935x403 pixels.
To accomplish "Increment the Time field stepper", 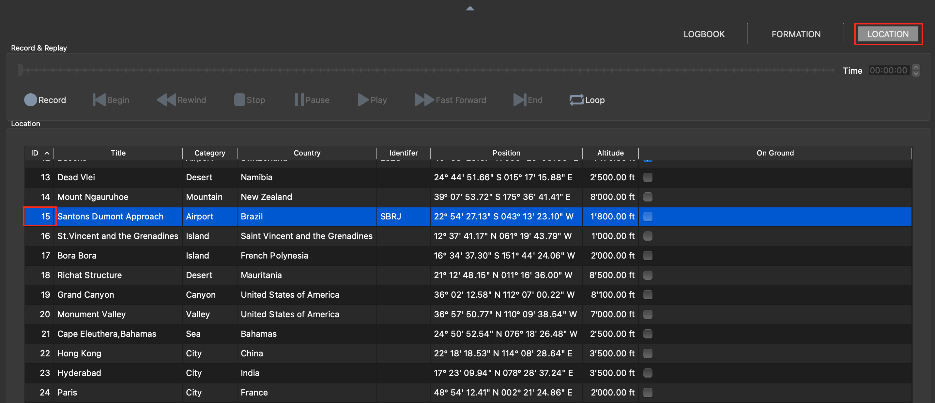I will tap(916, 67).
